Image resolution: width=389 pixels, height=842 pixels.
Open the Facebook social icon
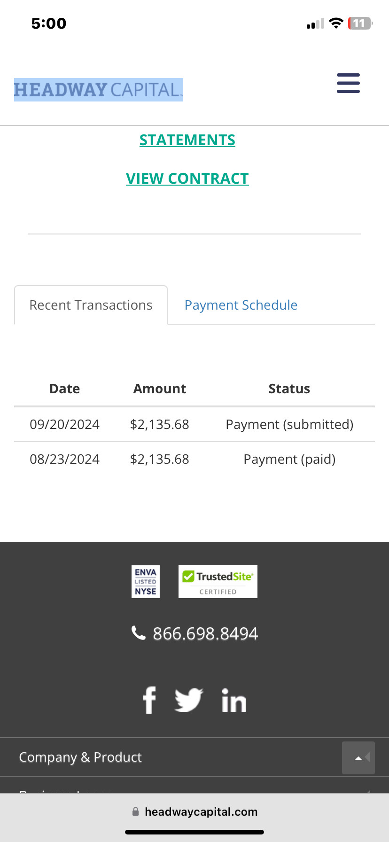149,700
